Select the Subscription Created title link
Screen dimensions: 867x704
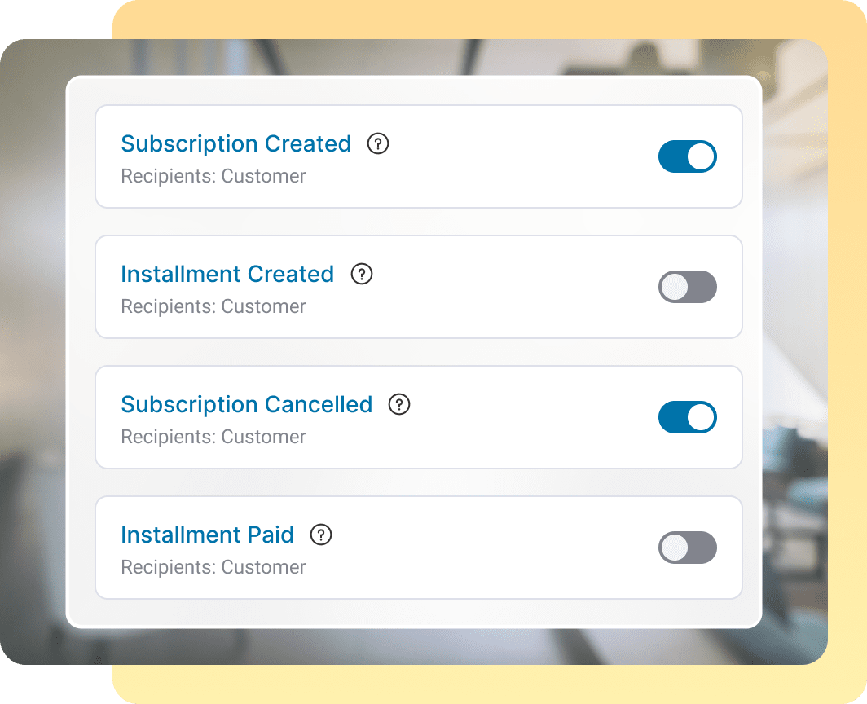tap(235, 143)
